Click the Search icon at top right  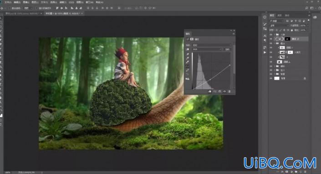pos(306,8)
